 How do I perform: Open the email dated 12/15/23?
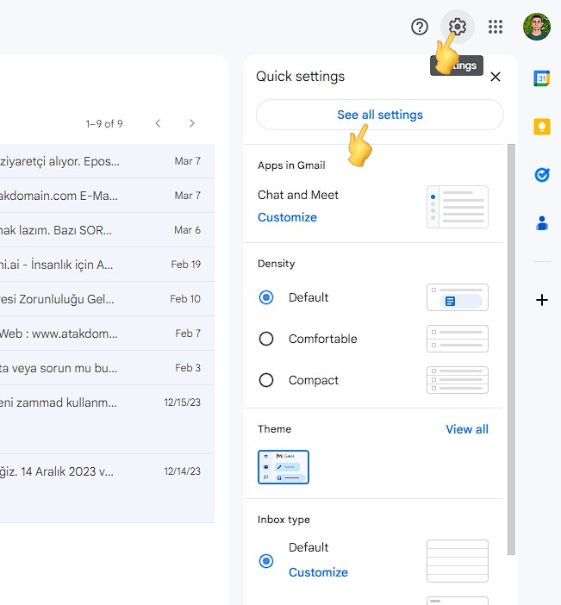coord(107,420)
